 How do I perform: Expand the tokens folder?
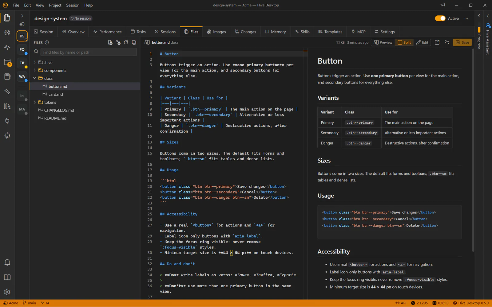click(x=35, y=102)
